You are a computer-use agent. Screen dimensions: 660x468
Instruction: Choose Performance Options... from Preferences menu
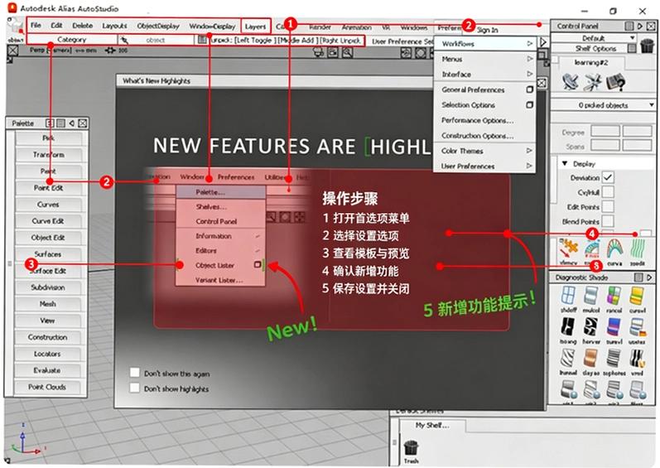[477, 120]
